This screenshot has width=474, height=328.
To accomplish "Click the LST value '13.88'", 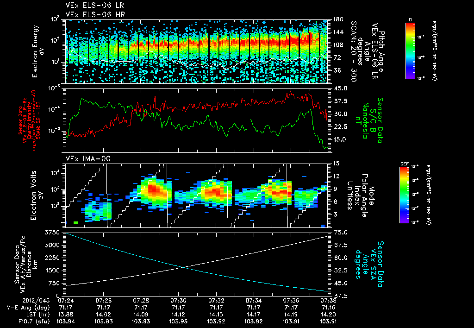I will (x=66, y=315).
